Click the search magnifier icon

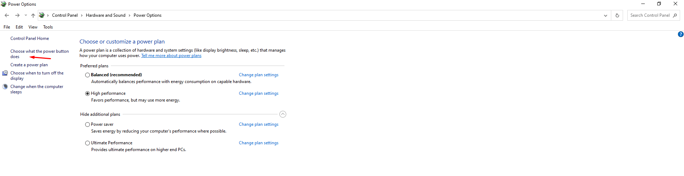(675, 15)
